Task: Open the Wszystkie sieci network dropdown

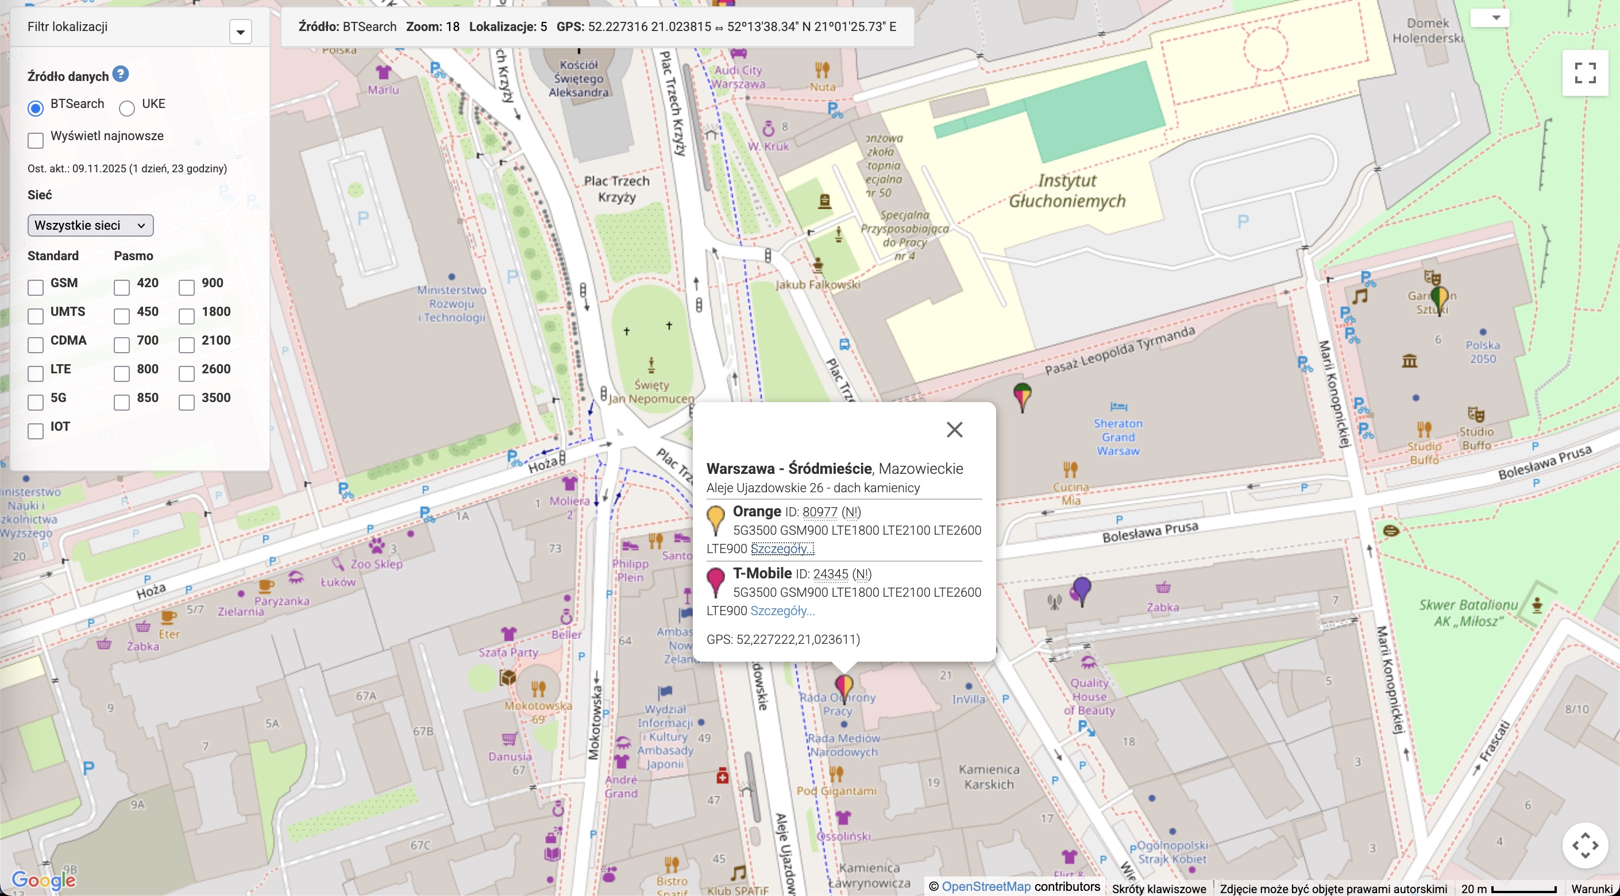Action: (90, 225)
